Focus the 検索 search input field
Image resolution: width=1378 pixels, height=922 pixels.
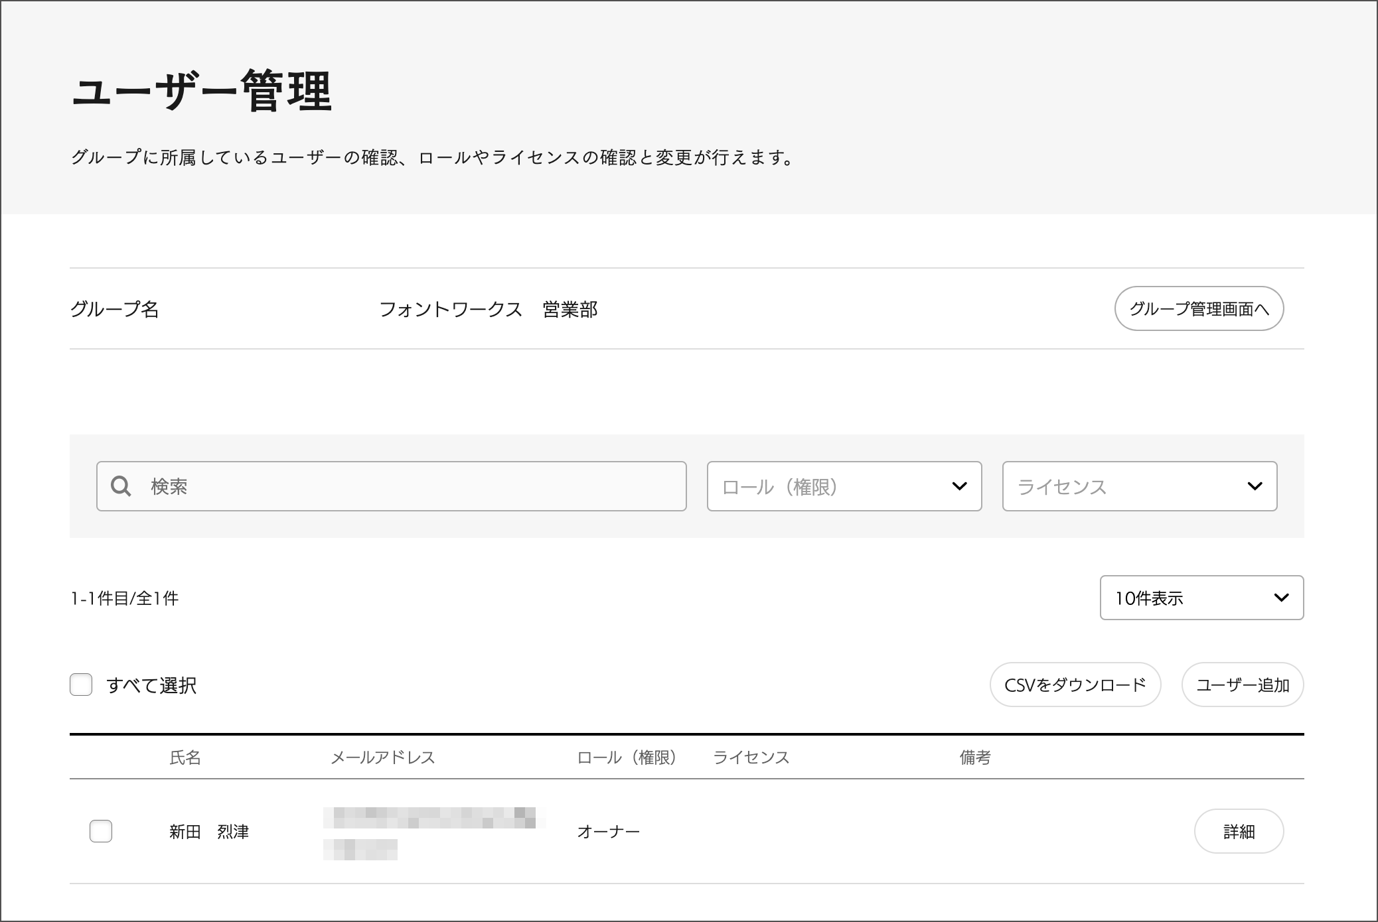[x=412, y=486]
